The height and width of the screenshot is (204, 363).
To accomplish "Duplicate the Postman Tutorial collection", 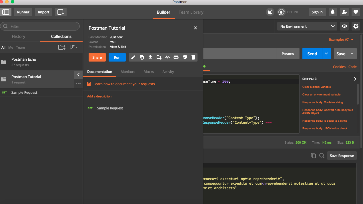I will pyautogui.click(x=142, y=57).
